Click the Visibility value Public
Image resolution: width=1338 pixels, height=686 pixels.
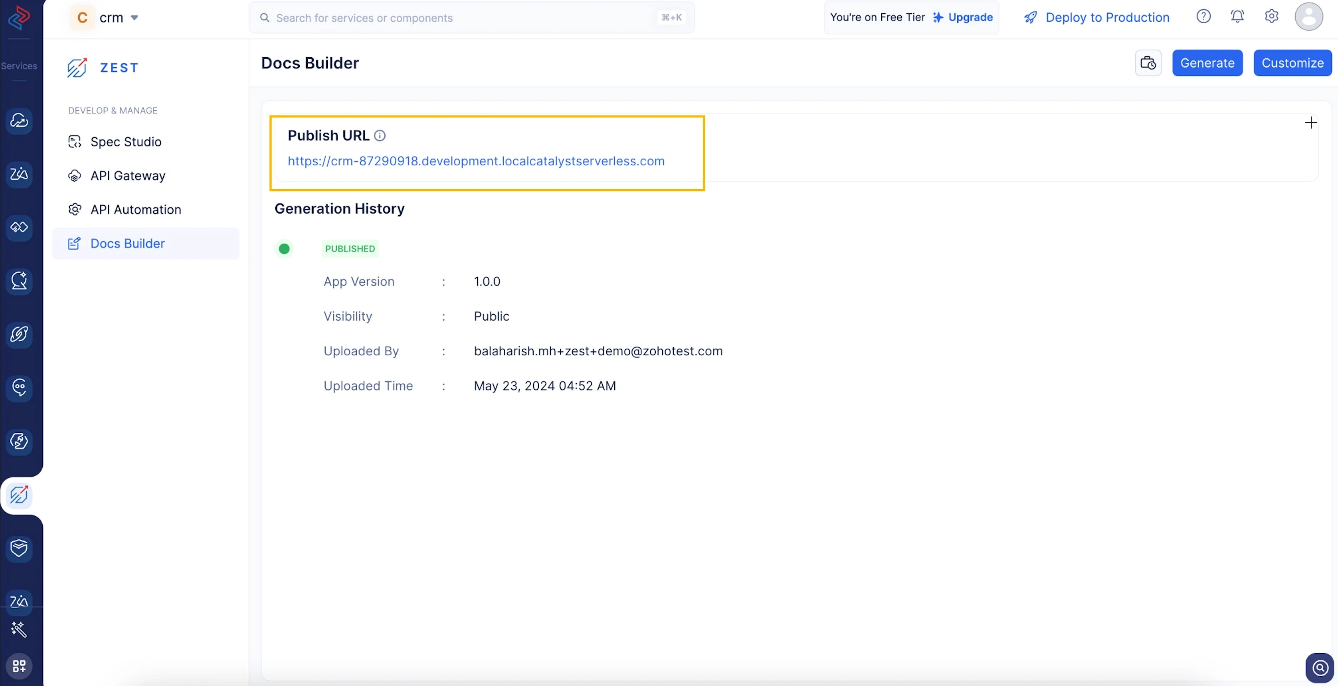point(492,316)
